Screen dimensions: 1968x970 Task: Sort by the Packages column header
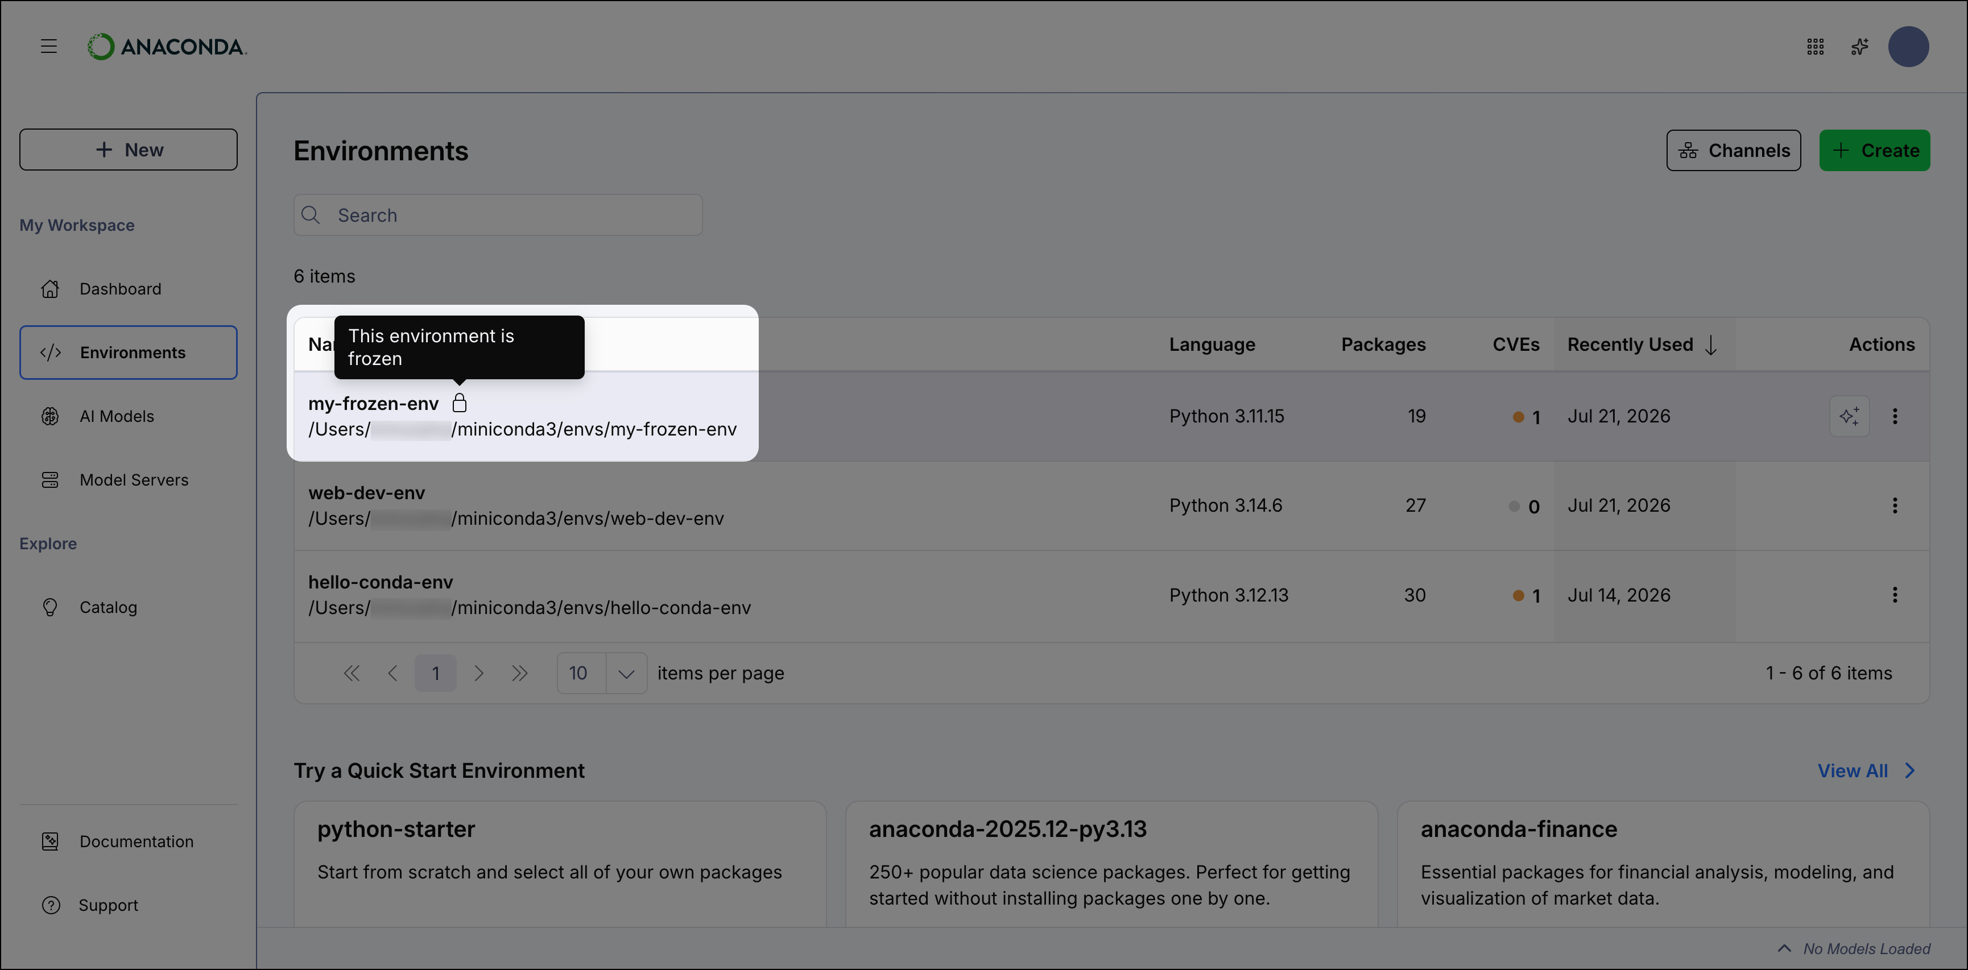1383,345
